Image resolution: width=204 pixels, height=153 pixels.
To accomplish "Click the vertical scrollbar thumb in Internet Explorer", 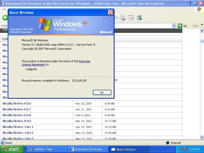I will click(202, 41).
